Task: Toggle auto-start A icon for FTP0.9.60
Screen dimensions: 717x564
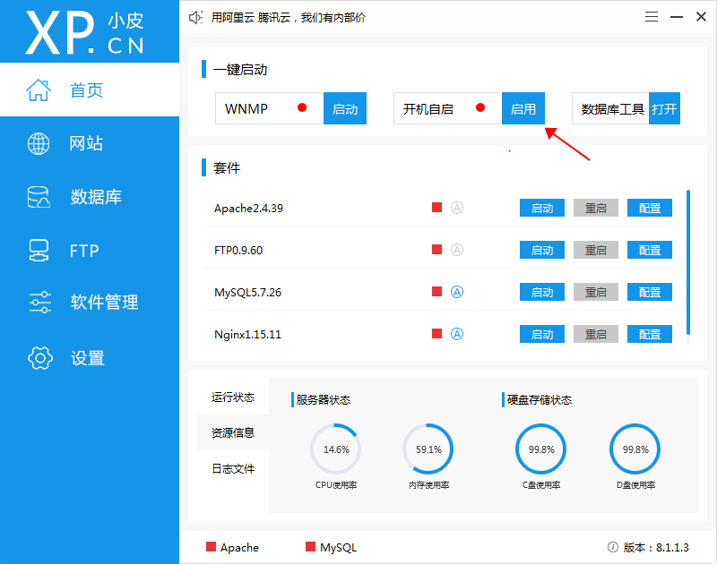Action: [x=457, y=250]
